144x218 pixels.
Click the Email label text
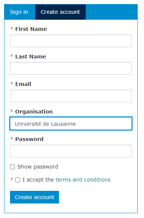tap(23, 84)
